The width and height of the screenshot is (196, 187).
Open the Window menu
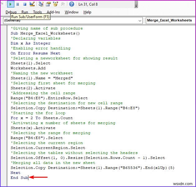click(72, 12)
